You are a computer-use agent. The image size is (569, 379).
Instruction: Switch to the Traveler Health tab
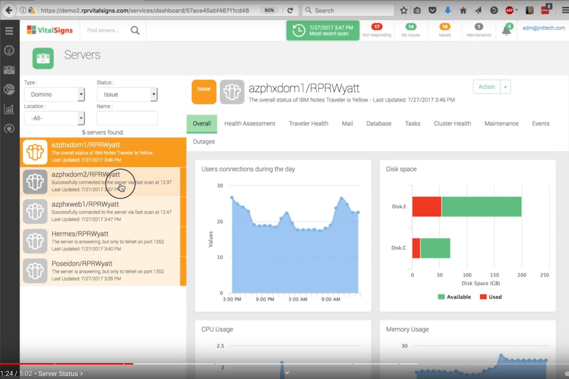308,123
